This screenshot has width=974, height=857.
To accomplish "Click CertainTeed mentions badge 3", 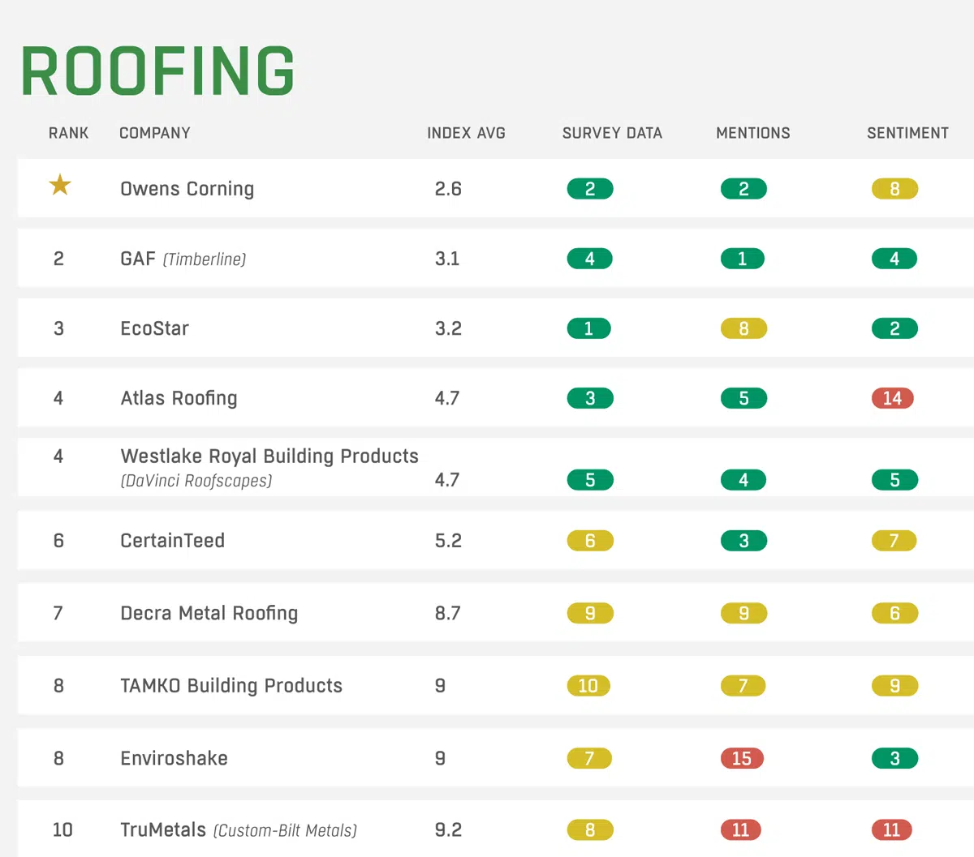I will tap(743, 541).
